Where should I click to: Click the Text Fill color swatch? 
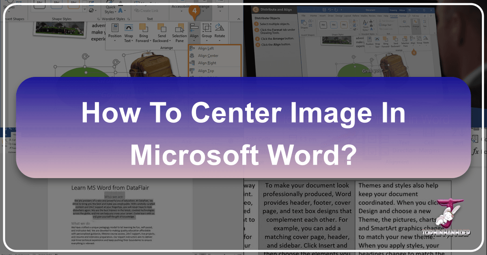121,10
